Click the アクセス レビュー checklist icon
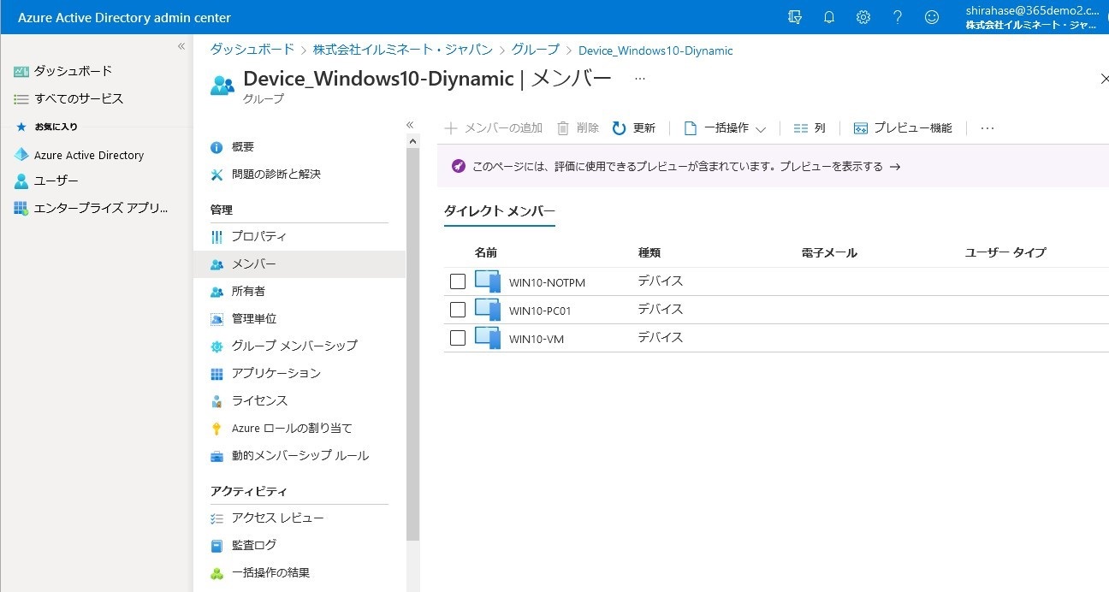 [216, 518]
